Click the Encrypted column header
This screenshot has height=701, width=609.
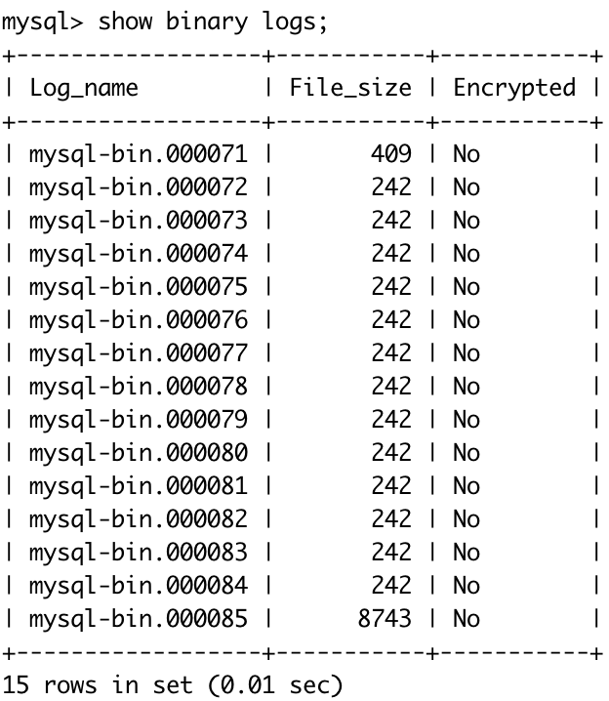click(x=514, y=89)
